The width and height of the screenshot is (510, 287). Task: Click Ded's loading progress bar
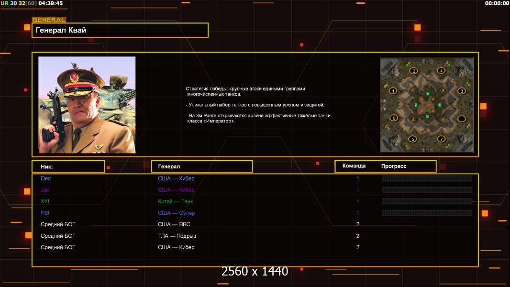click(427, 178)
